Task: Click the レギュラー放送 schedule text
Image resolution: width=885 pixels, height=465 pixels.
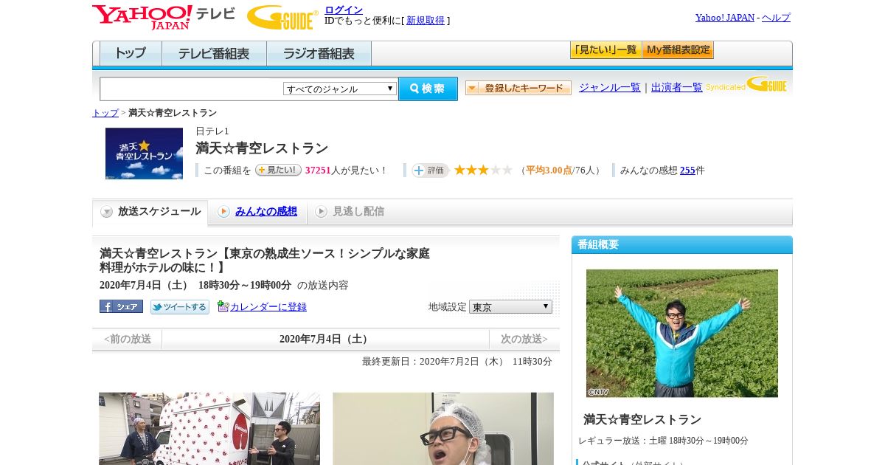Action: [663, 441]
